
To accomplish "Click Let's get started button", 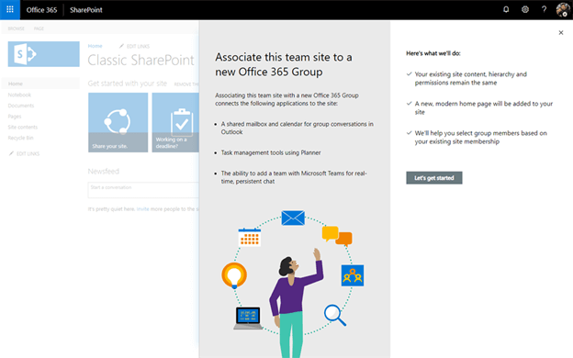I will coord(434,178).
